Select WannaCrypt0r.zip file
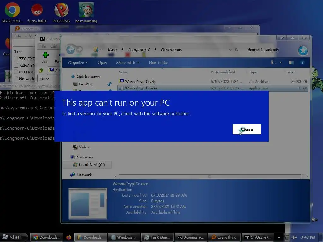The width and height of the screenshot is (323, 242). tap(213, 82)
